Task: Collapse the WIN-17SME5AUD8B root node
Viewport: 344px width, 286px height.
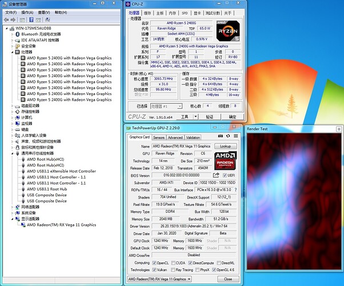Action: pyautogui.click(x=7, y=29)
